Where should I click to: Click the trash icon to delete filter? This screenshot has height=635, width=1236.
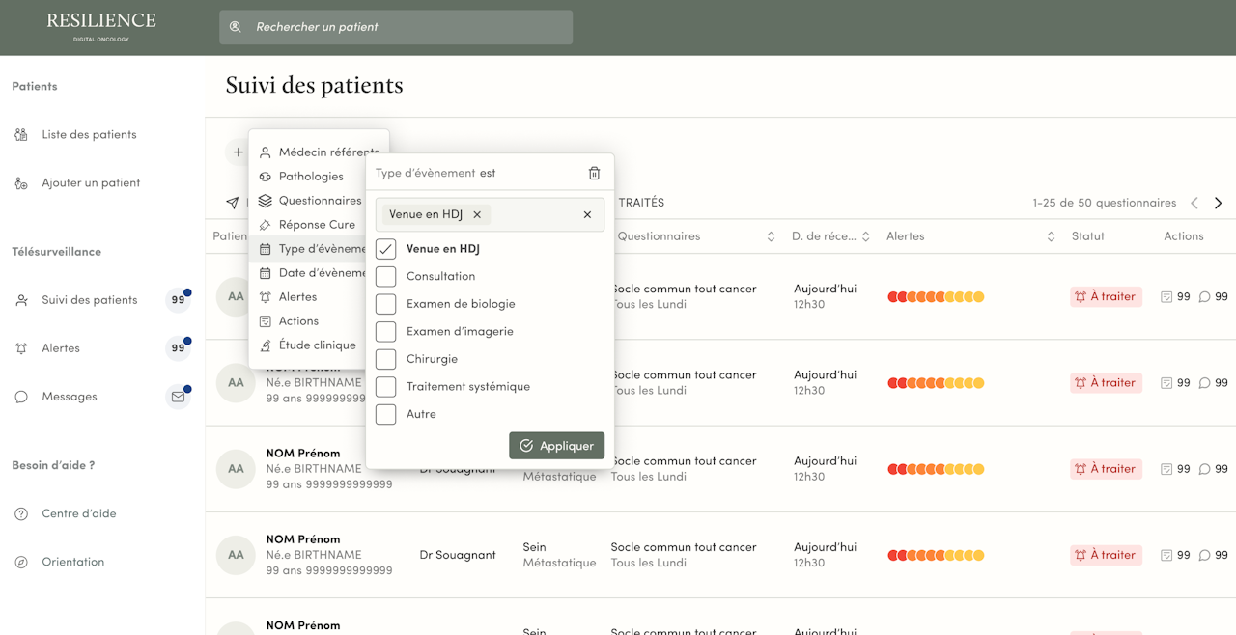(594, 174)
